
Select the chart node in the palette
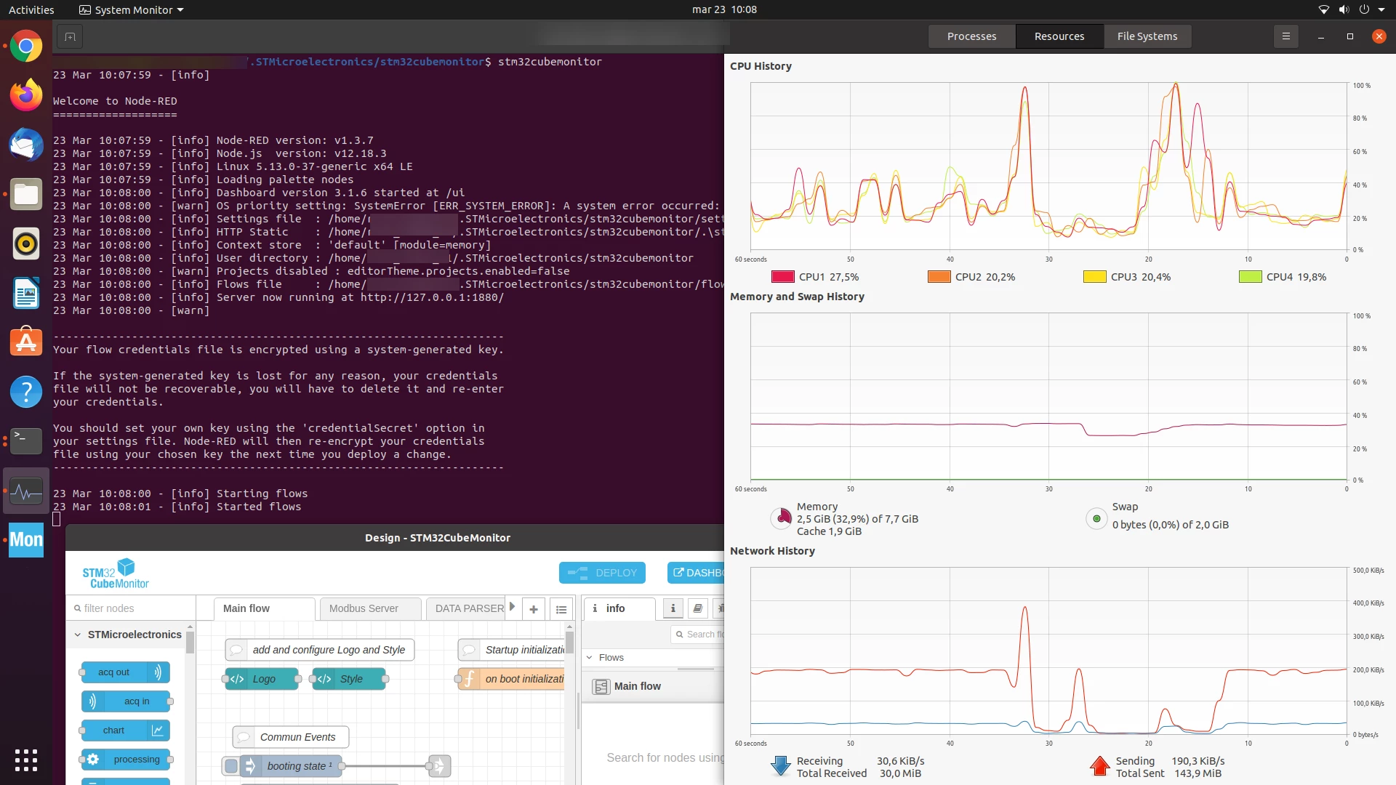(x=126, y=730)
